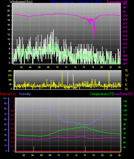
Task: Click hour "10" under the temperature graph
Action: [x=59, y=155]
